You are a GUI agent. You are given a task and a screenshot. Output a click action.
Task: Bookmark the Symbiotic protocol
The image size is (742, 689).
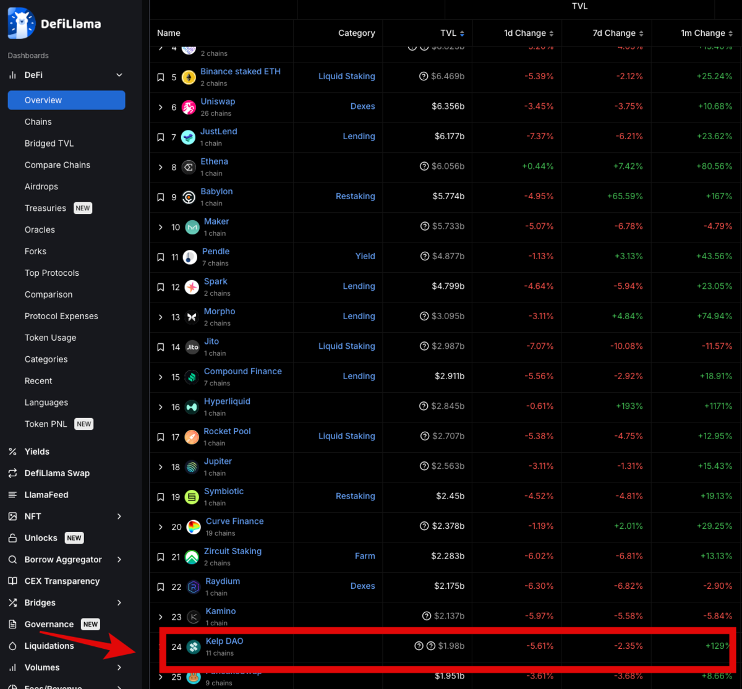click(161, 497)
